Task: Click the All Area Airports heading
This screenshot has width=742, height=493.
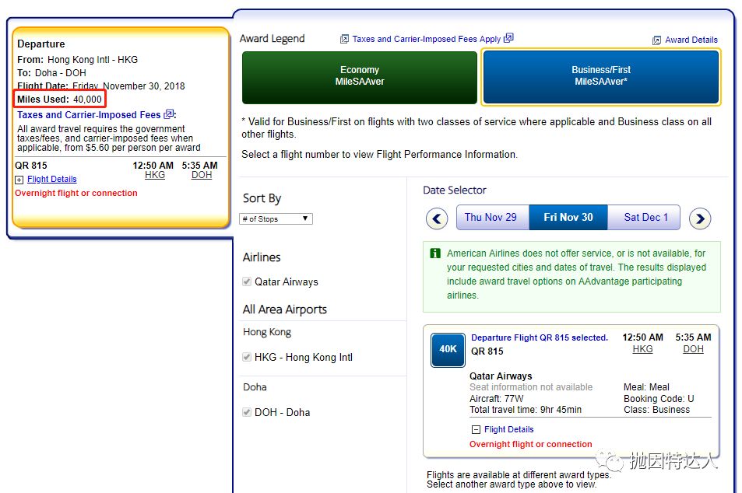Action: pos(285,309)
